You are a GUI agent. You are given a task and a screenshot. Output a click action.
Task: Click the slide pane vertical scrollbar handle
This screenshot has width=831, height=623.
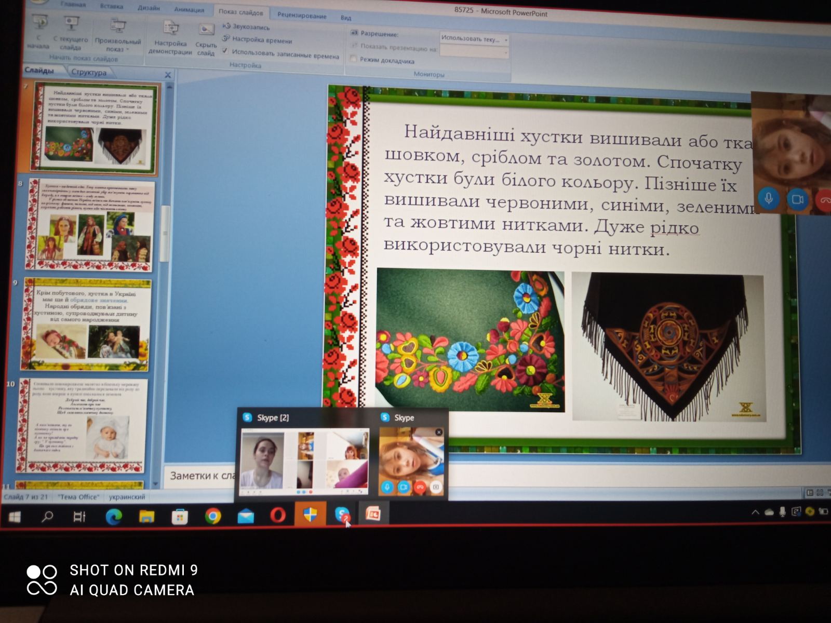coord(165,234)
